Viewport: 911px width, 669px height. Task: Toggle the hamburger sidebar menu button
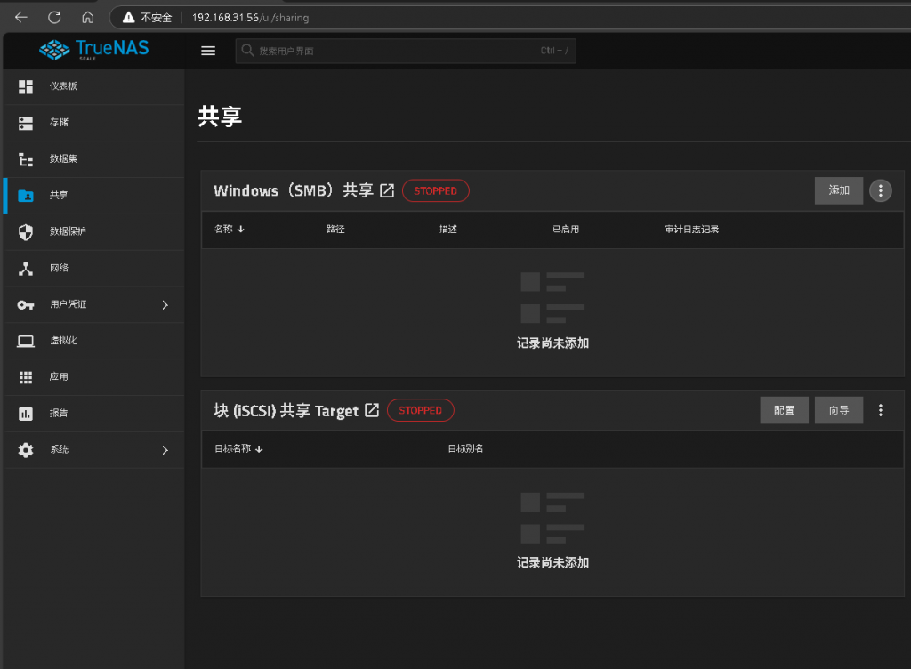(x=208, y=51)
